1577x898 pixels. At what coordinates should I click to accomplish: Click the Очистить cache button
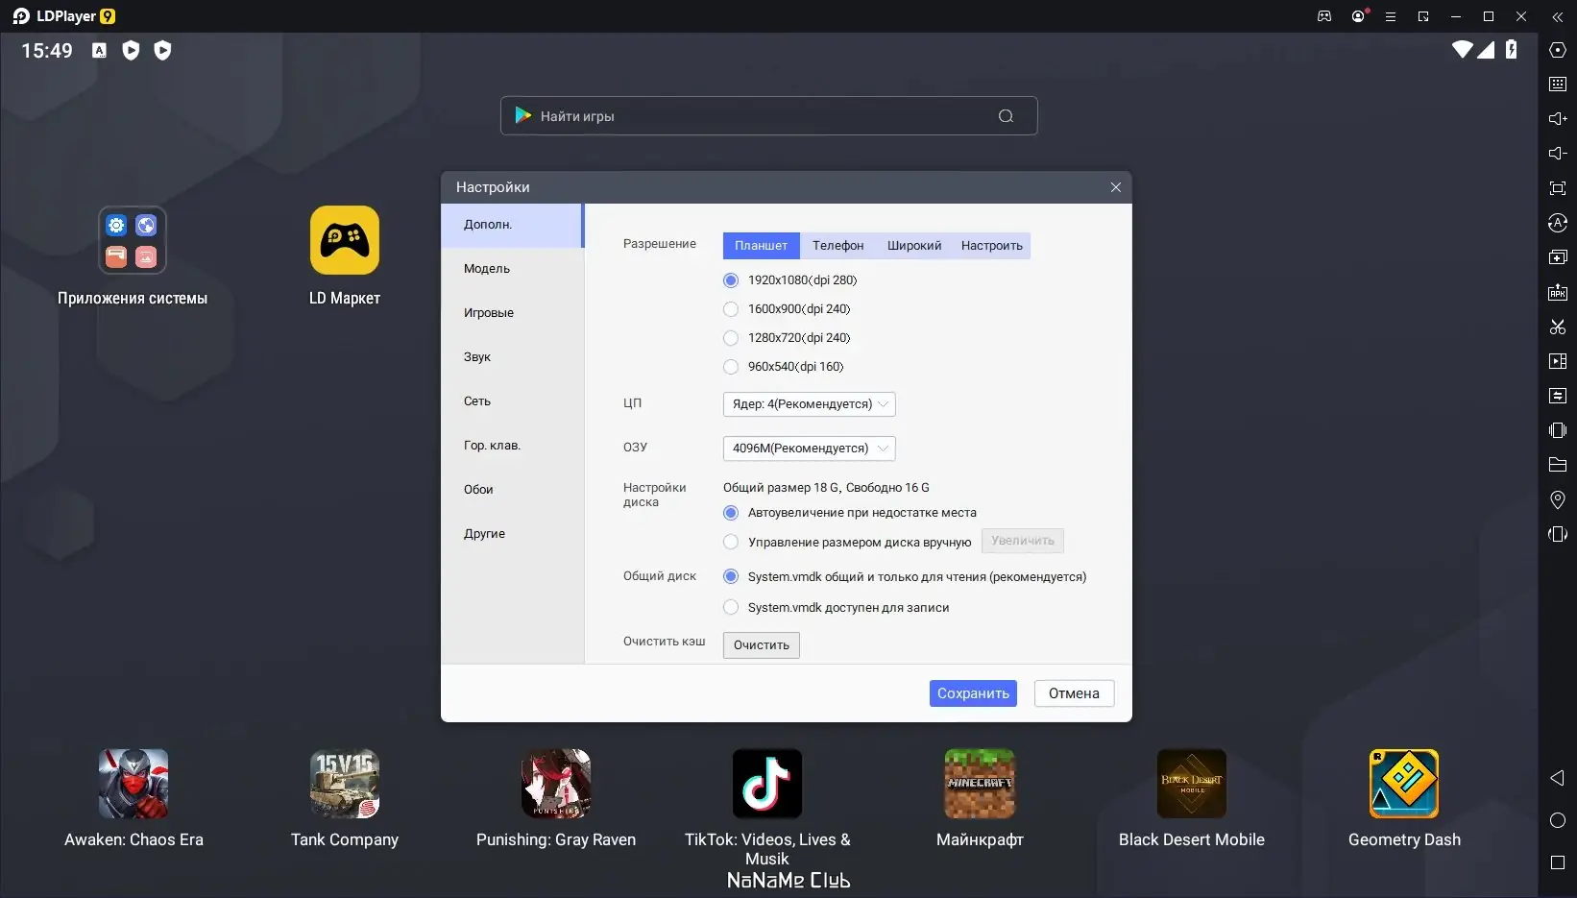tap(761, 644)
